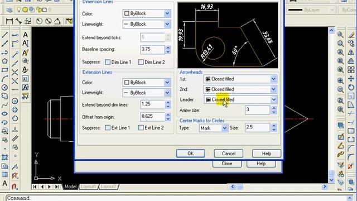Select the Table tool in Draw toolbar

[4, 175]
